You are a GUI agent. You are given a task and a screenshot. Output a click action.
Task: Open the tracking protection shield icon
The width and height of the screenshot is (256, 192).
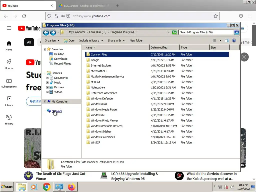49,16
